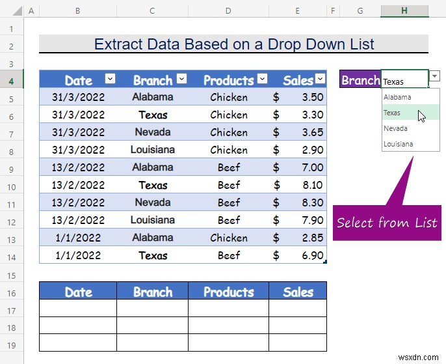Click empty cell B17 under lower Date header
This screenshot has height=364, width=446.
(x=78, y=308)
